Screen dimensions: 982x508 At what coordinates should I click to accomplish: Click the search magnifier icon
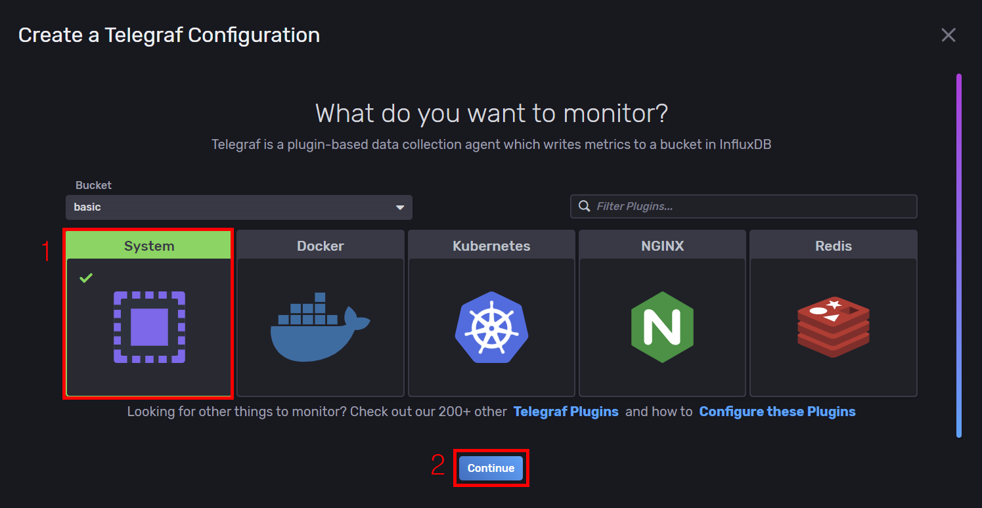(x=584, y=207)
